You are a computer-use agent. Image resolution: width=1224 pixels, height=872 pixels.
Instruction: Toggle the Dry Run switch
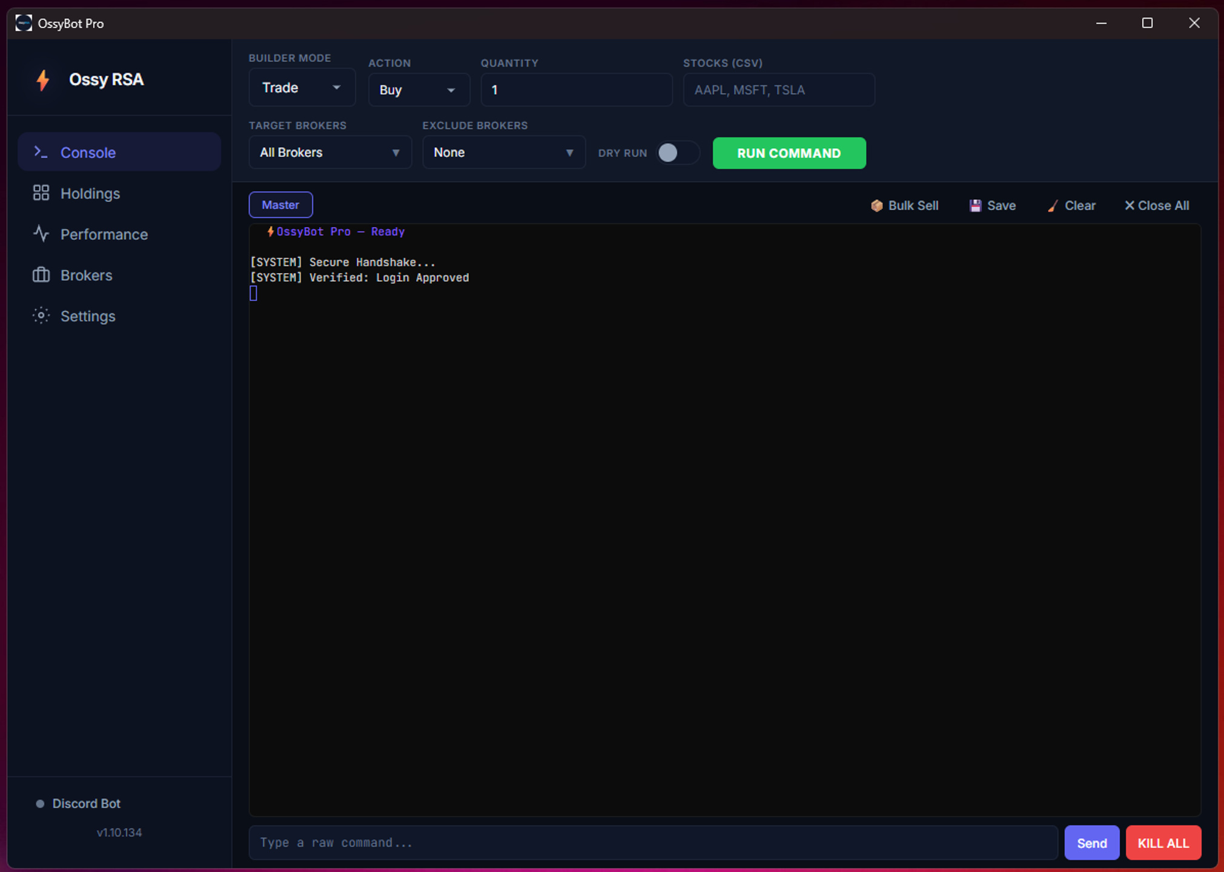click(x=678, y=153)
